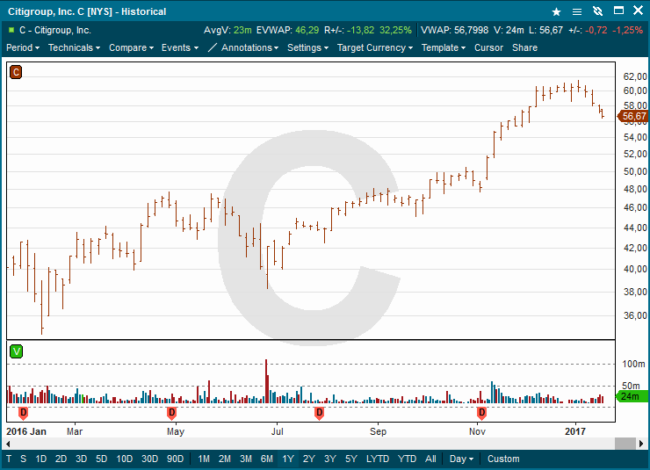The image size is (650, 470).
Task: Switch to the 2M range
Action: (x=225, y=459)
